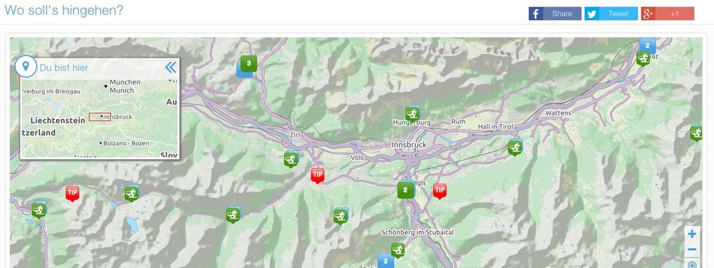714x268 pixels.
Task: Click the Facebook Share button
Action: pyautogui.click(x=555, y=13)
